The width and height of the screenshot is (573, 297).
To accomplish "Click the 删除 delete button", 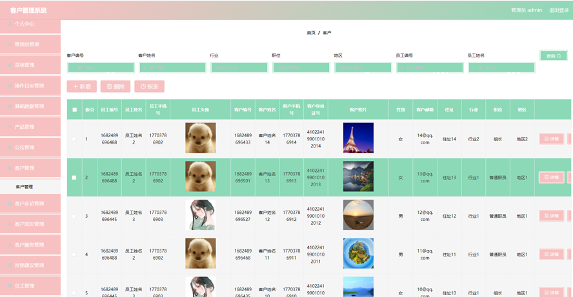I will click(116, 86).
